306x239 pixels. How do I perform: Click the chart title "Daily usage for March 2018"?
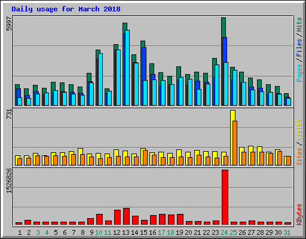click(x=66, y=9)
